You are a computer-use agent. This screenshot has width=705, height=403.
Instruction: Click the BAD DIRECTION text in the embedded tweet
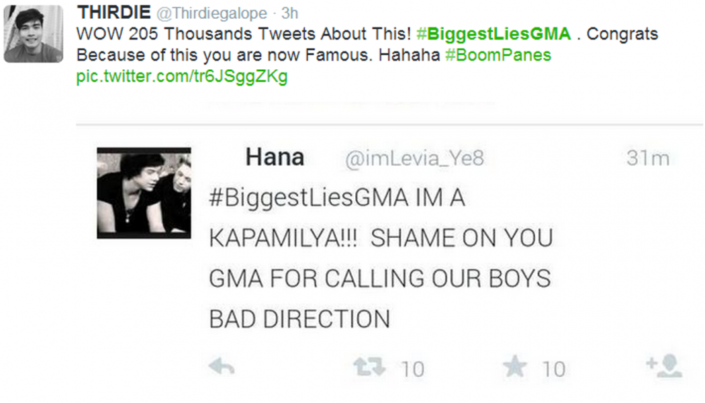point(299,319)
